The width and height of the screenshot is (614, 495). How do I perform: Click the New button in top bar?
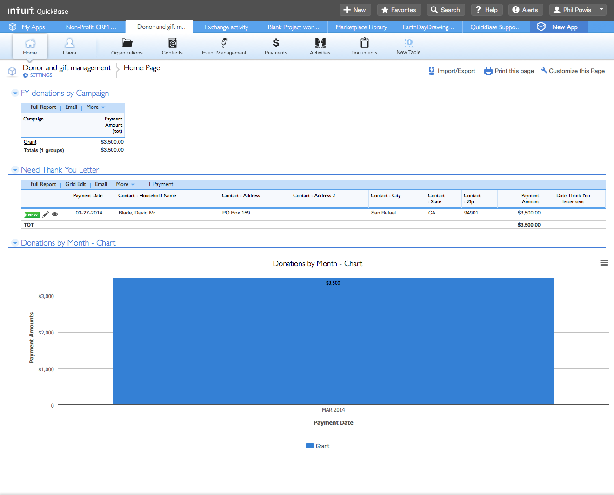coord(355,10)
